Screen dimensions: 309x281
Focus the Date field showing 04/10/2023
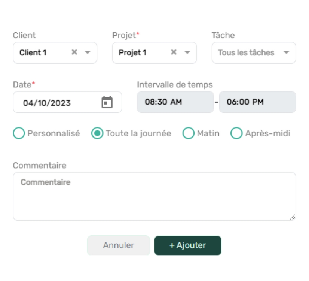pyautogui.click(x=67, y=102)
